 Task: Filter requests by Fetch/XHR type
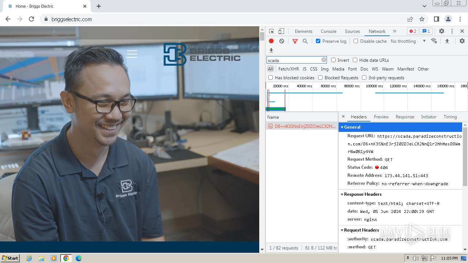pyautogui.click(x=288, y=69)
